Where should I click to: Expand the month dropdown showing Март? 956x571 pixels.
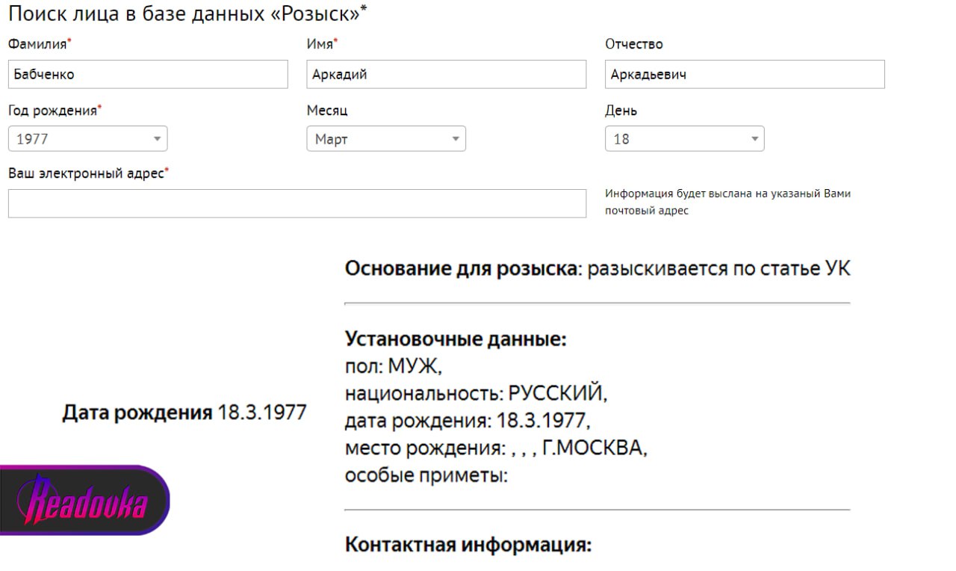point(385,139)
